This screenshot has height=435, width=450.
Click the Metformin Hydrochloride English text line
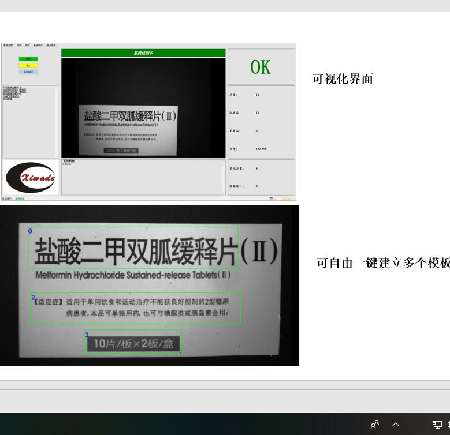pos(133,275)
